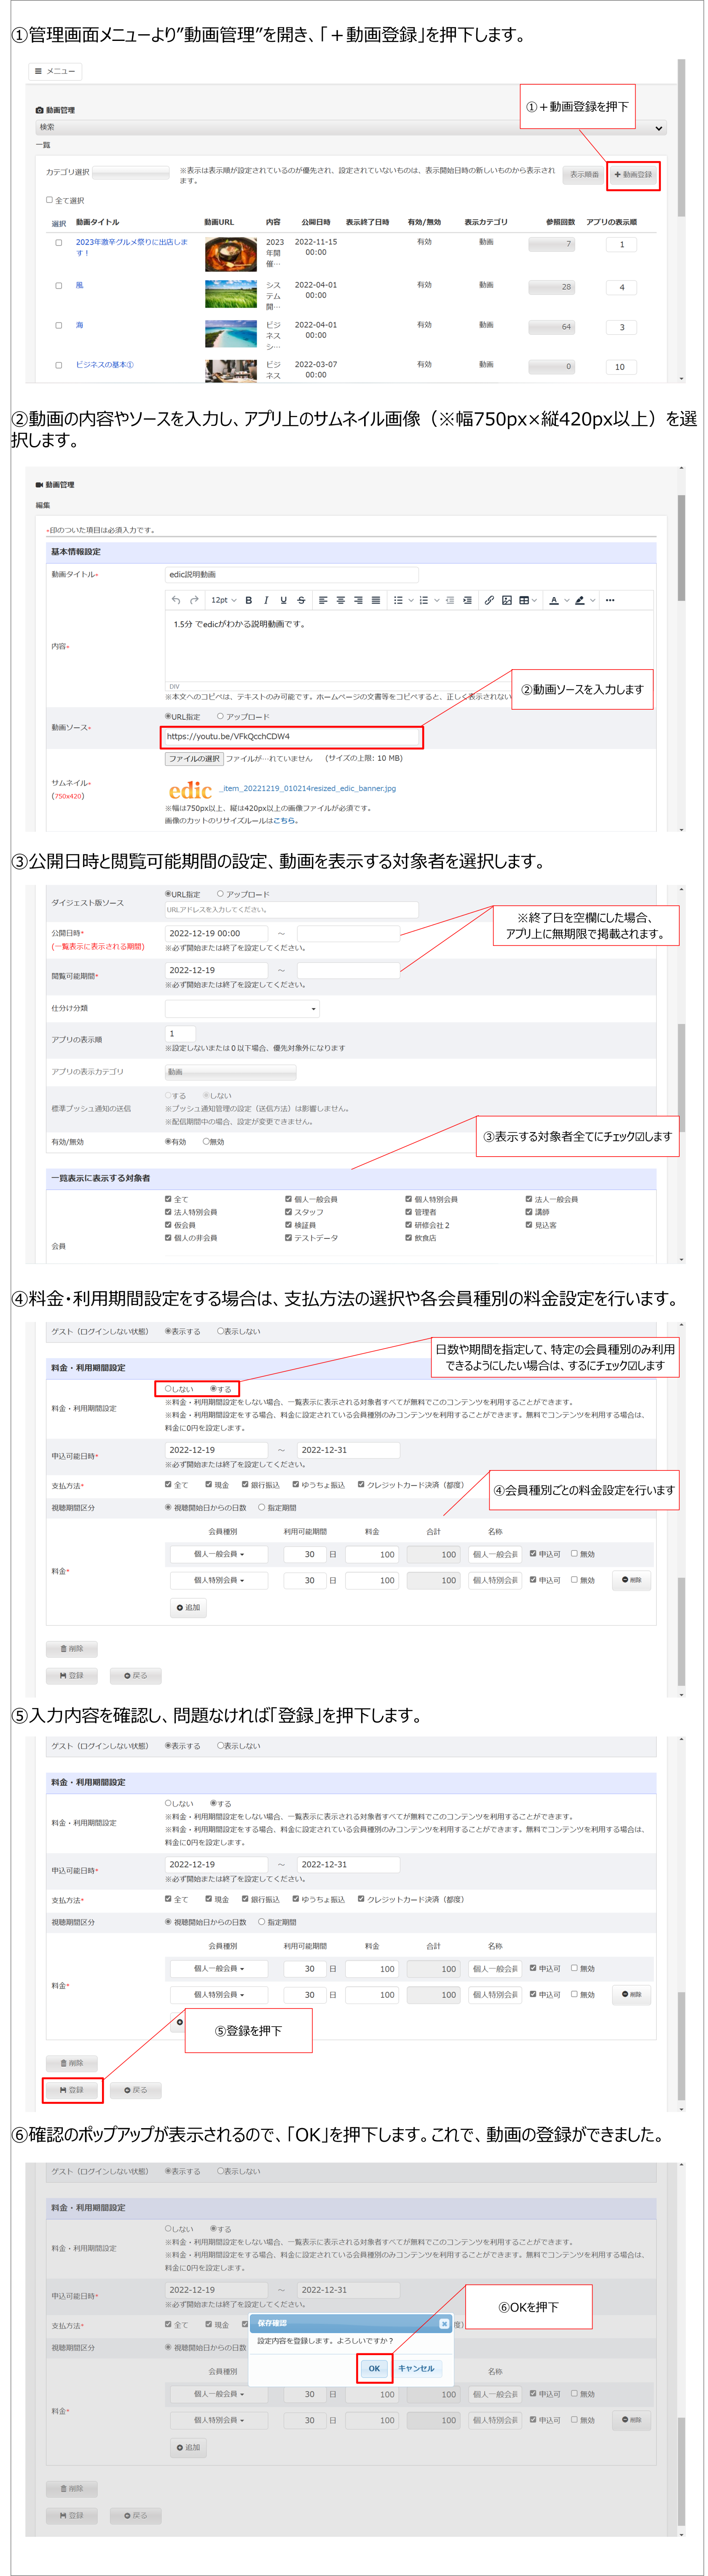Open the numbered list style dropdown arrow
This screenshot has width=708, height=2576.
[x=436, y=600]
